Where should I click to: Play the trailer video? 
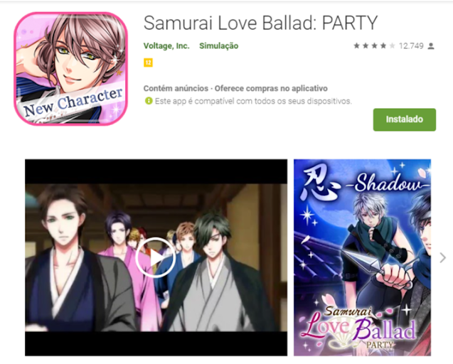tap(156, 257)
